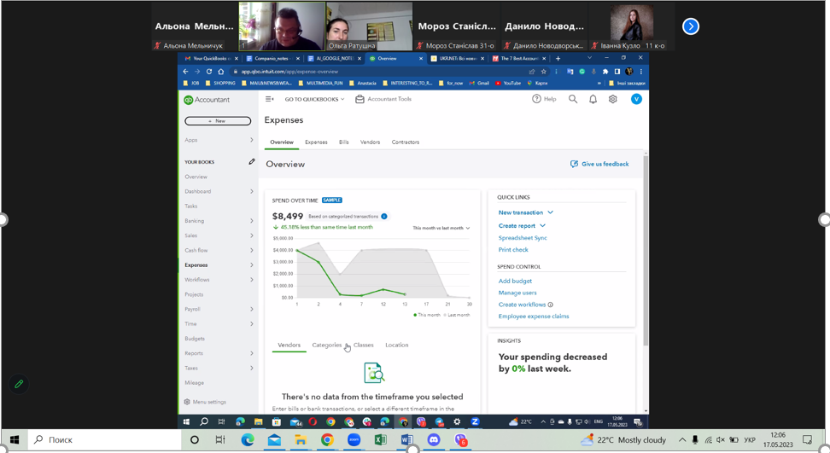Toggle the hamburger navigation menu icon

tap(270, 99)
